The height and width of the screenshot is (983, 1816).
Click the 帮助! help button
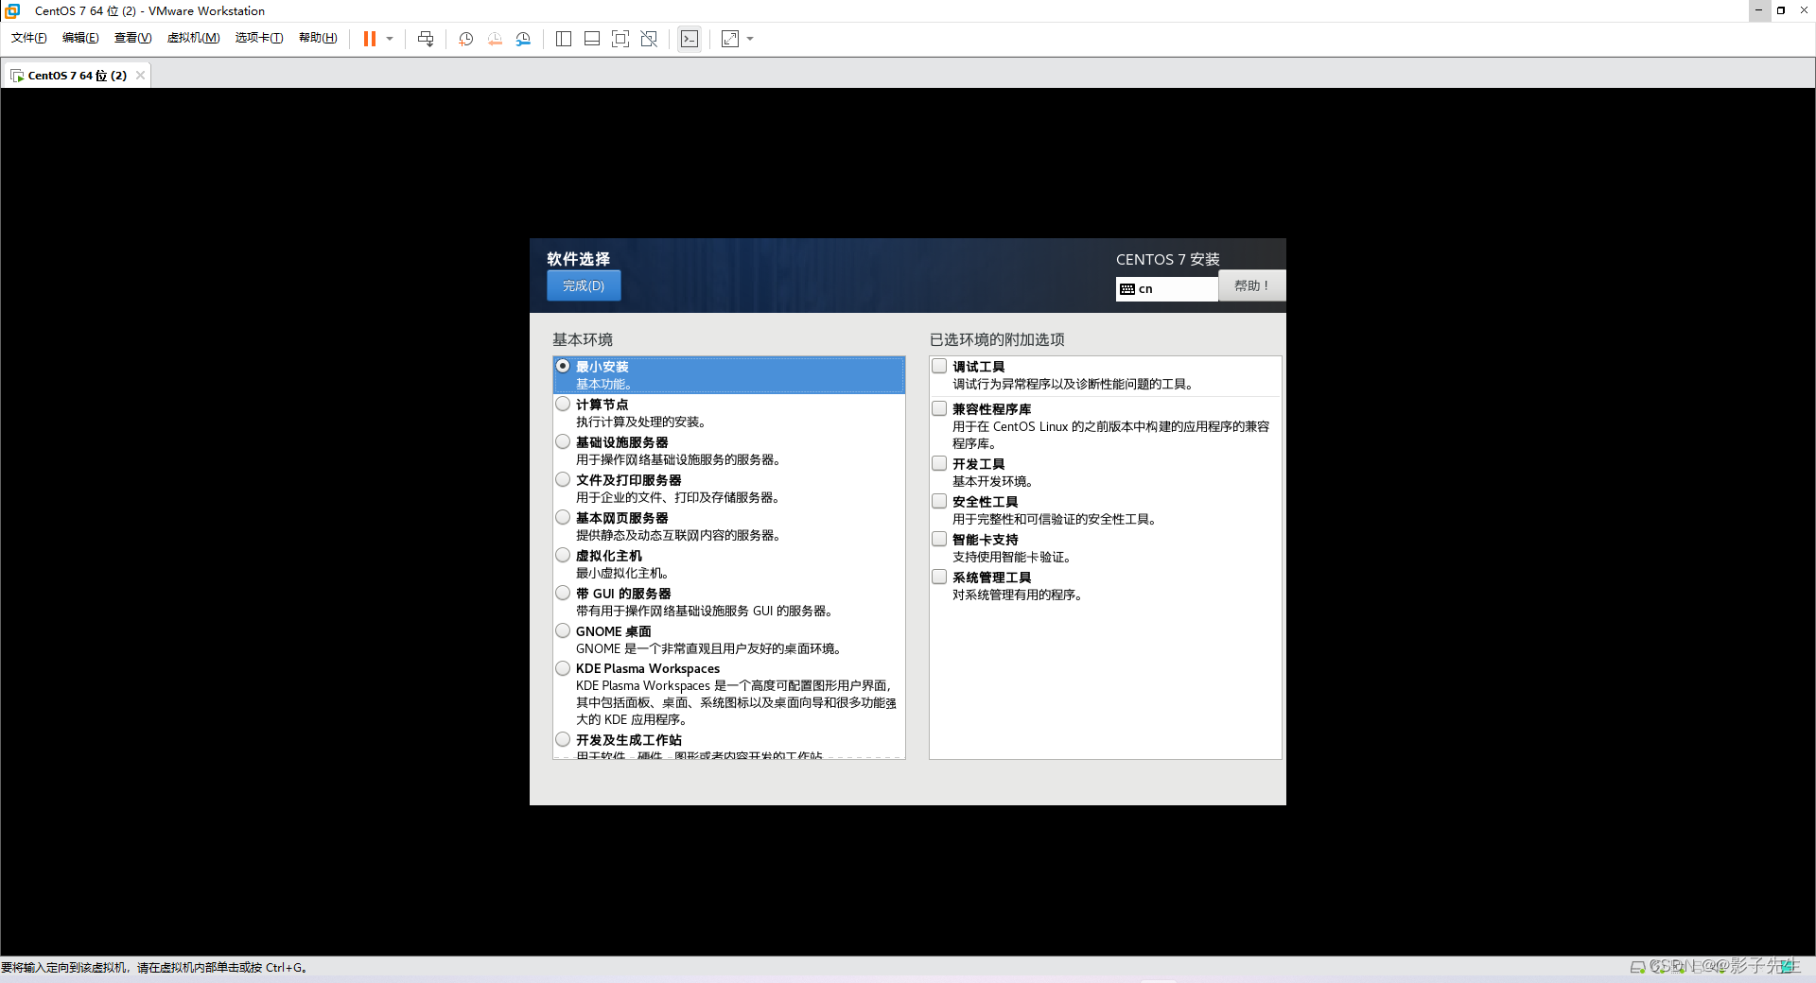click(x=1251, y=285)
